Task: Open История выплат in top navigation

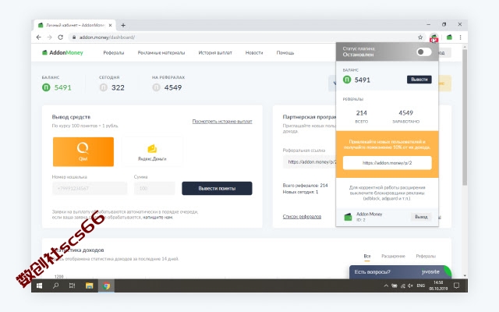Action: click(215, 53)
